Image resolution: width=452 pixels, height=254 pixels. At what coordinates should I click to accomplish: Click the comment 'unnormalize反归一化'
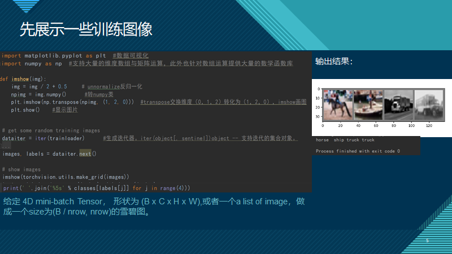click(x=115, y=86)
